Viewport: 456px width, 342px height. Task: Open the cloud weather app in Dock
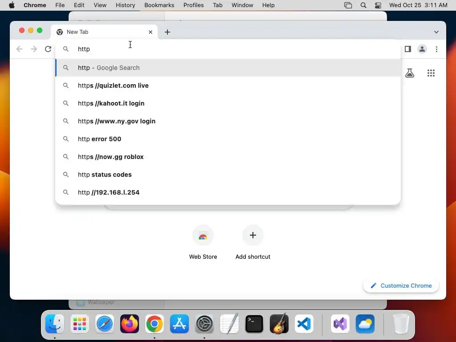pos(365,323)
